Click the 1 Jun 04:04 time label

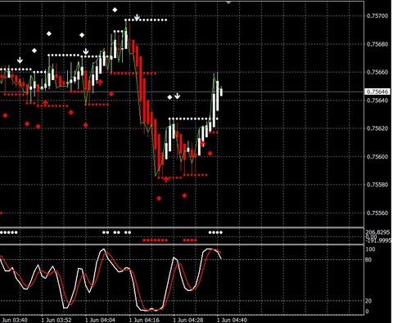[100, 320]
